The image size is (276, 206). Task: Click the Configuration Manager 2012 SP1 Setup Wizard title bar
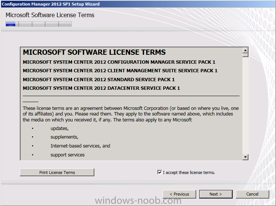coord(138,4)
